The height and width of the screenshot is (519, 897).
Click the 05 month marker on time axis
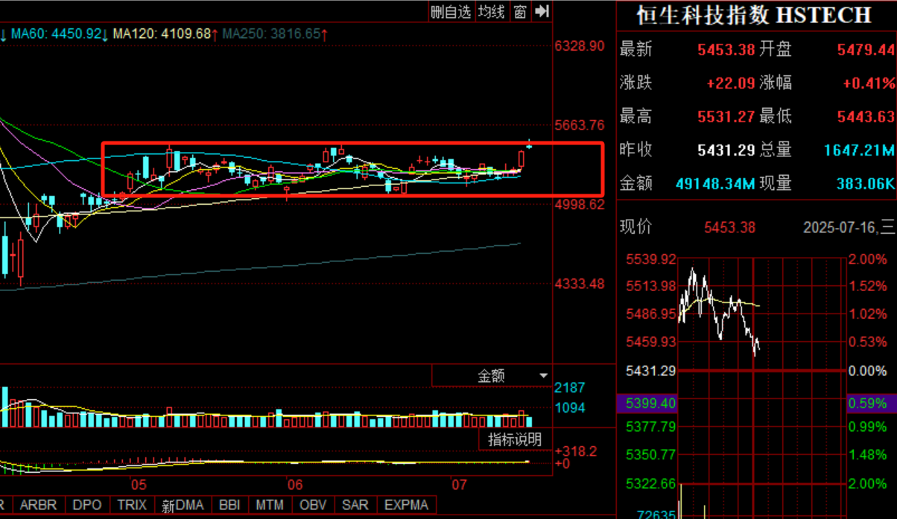[x=139, y=485]
